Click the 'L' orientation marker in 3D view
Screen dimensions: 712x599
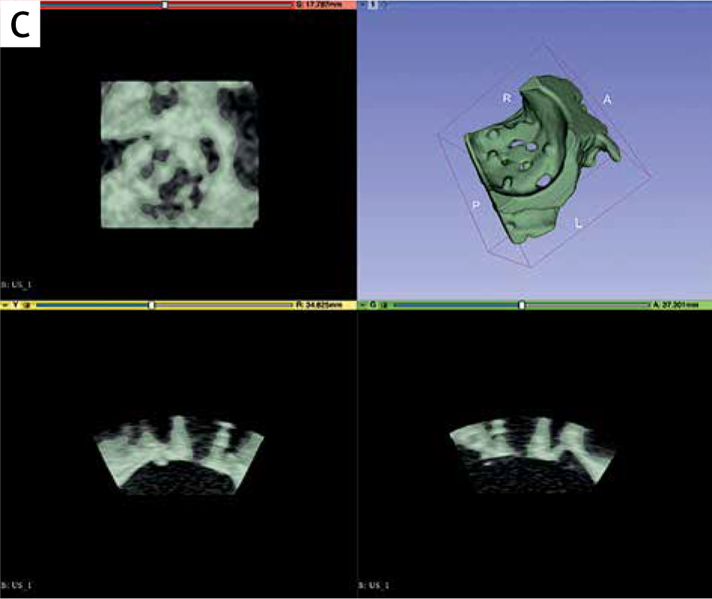click(x=579, y=223)
